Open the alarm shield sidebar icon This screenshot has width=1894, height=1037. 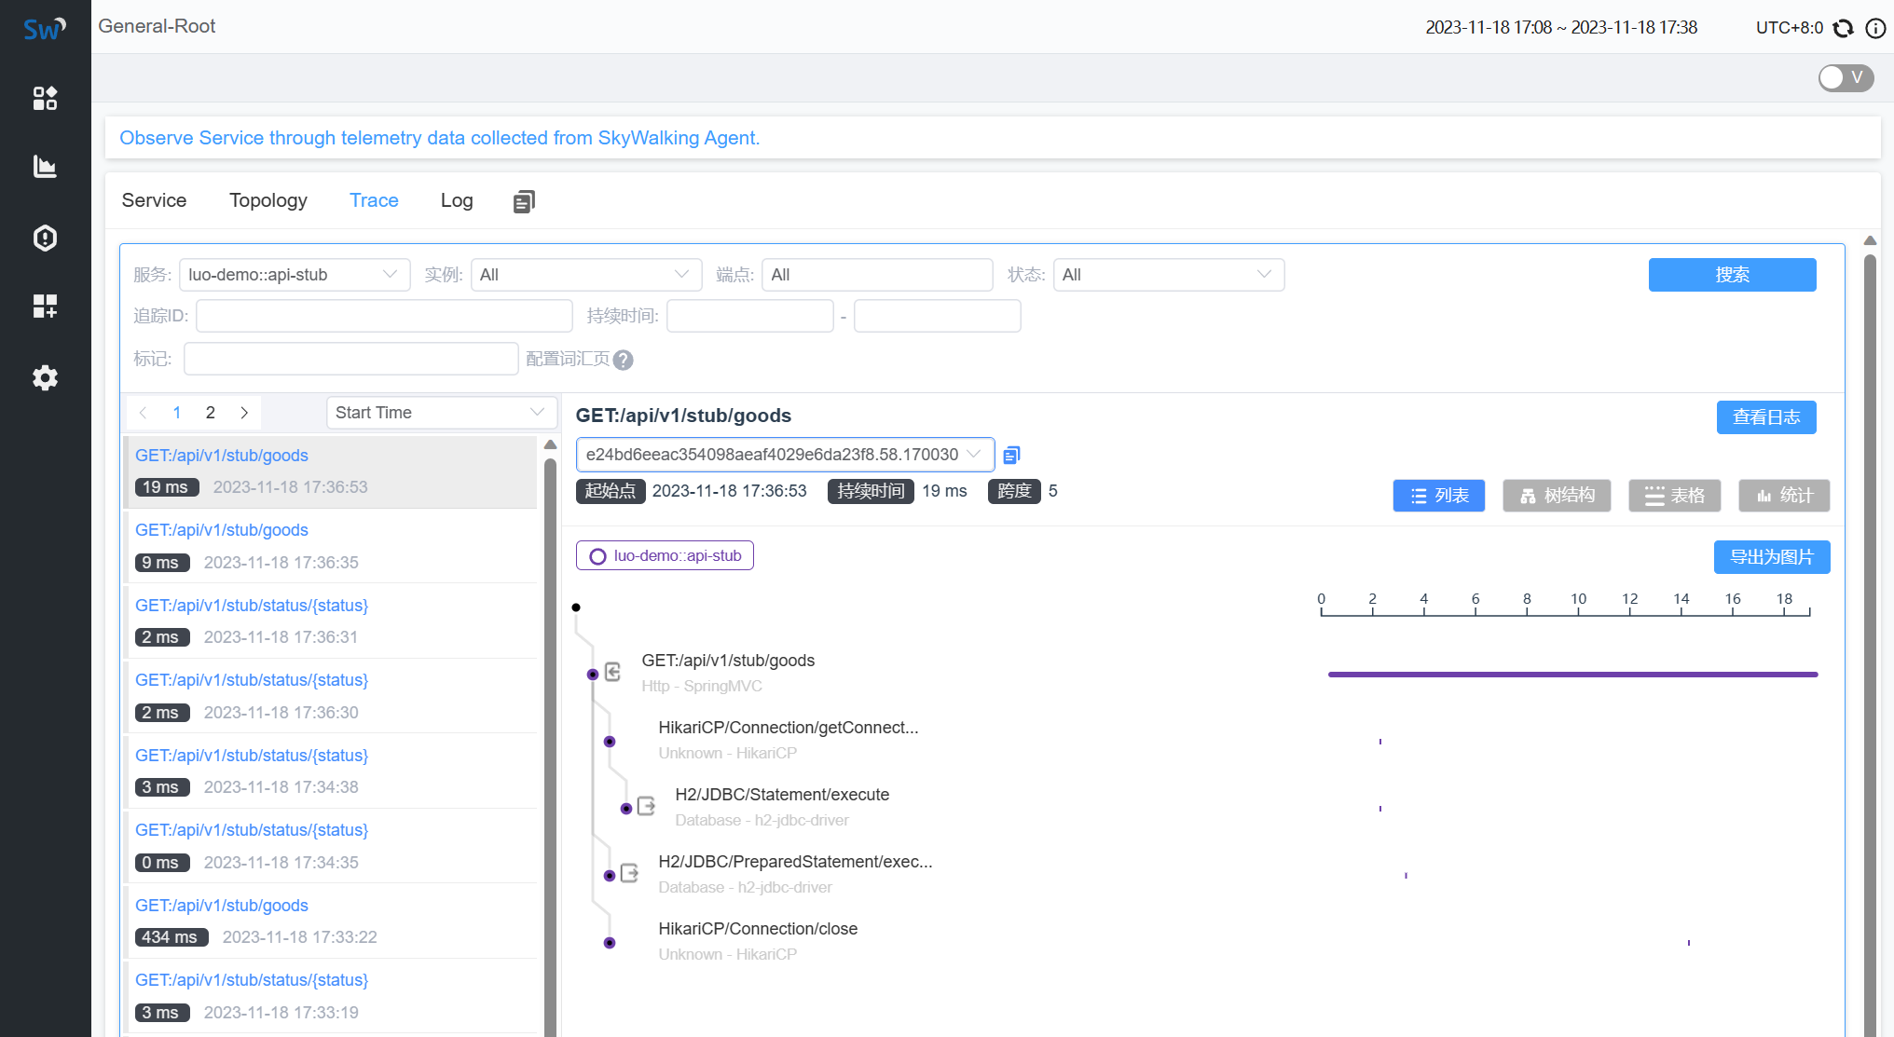pos(45,238)
